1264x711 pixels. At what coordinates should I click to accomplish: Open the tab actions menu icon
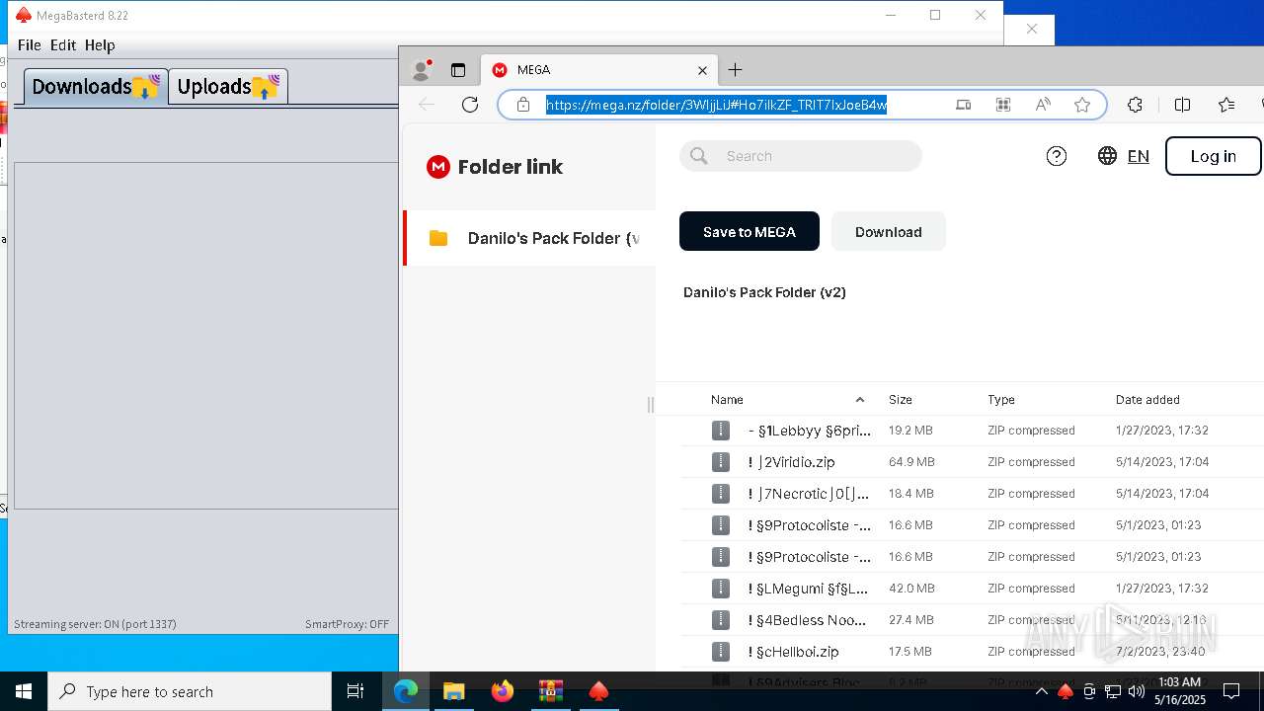[458, 70]
